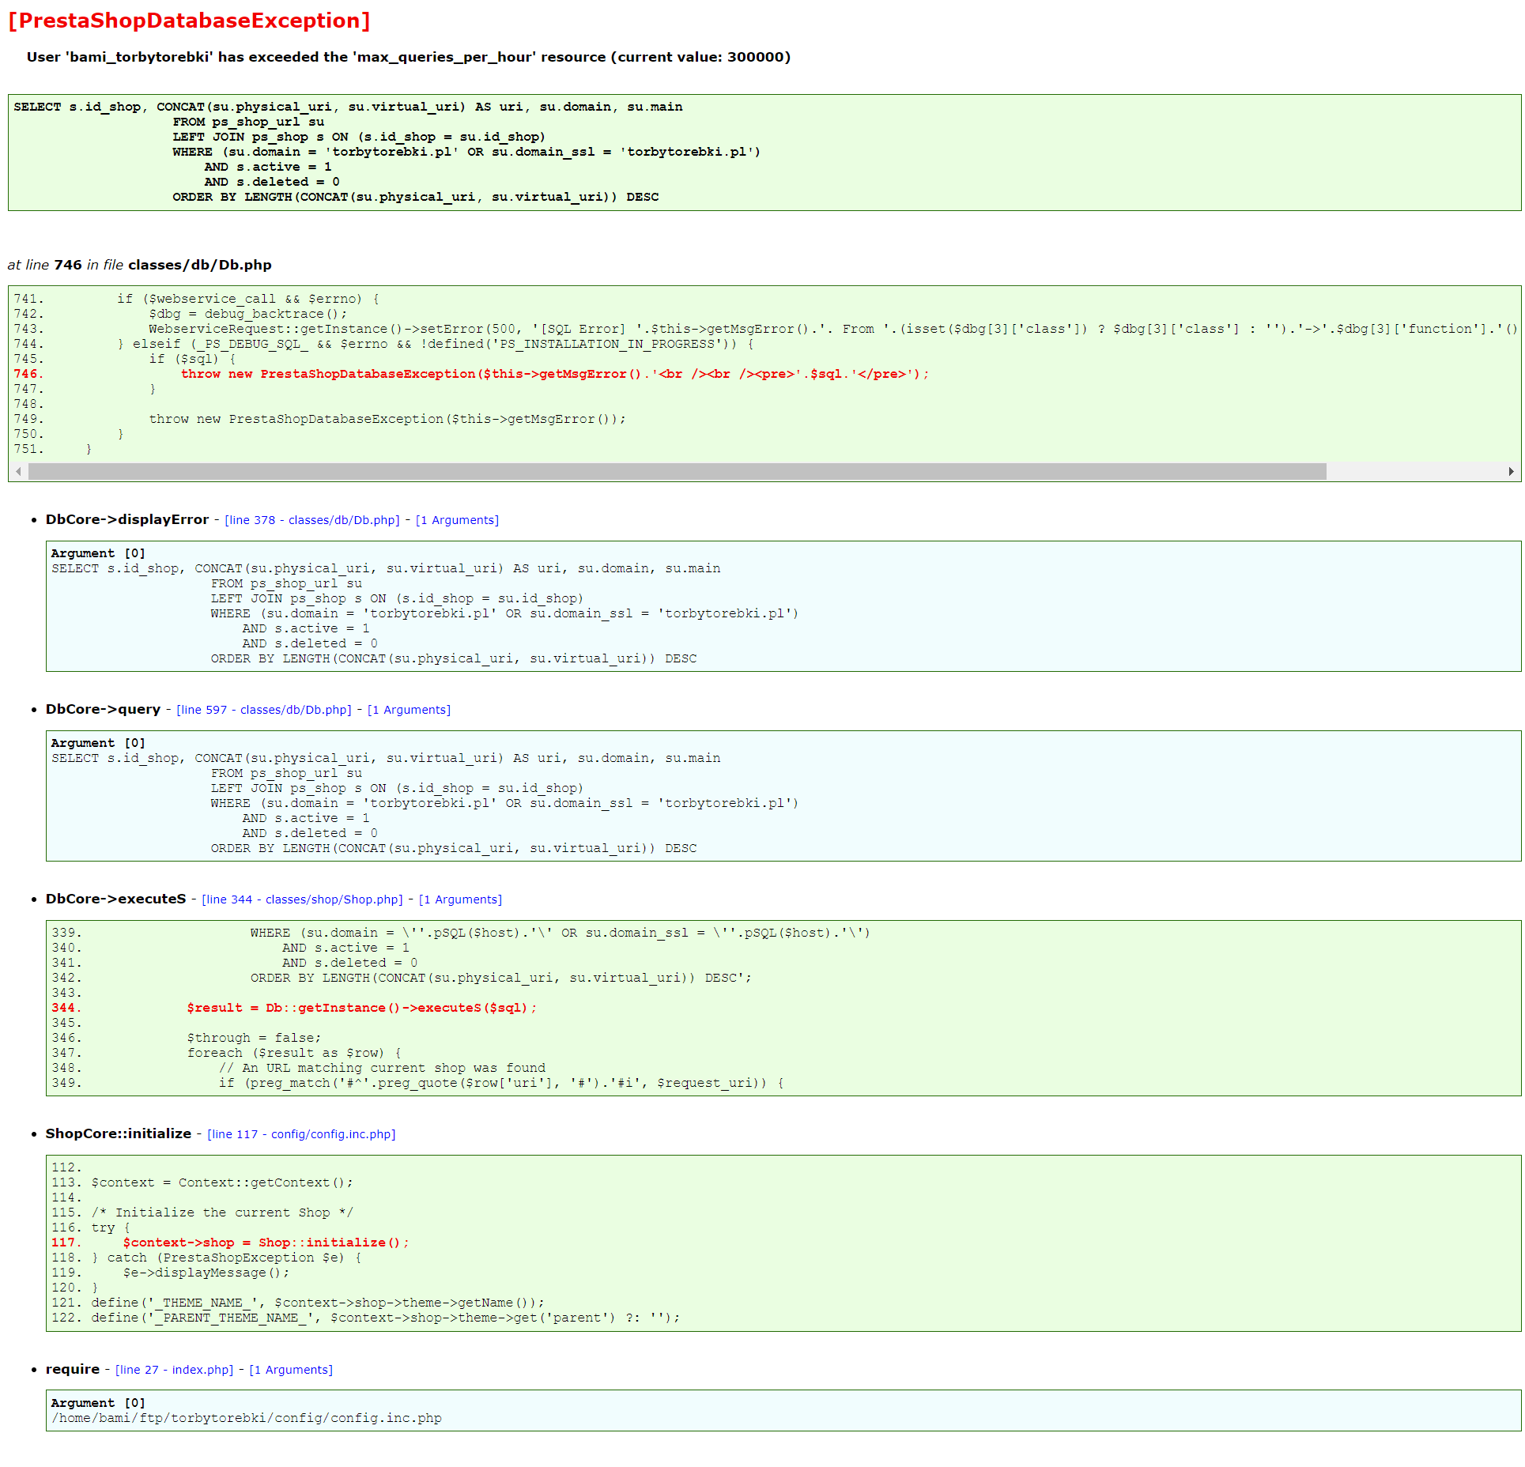Show '[1 Arguments]' for DbCore->executeS
The image size is (1525, 1467).
tap(460, 899)
